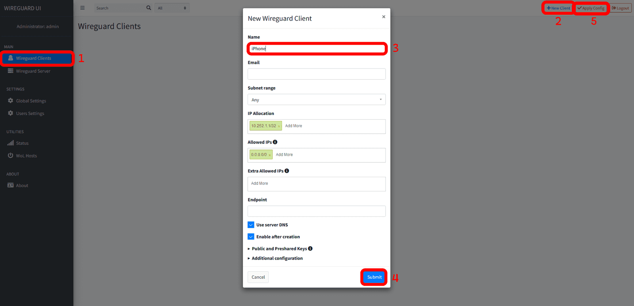Viewport: 634px width, 306px height.
Task: Close the New Wireguard Client dialog
Action: 384,17
